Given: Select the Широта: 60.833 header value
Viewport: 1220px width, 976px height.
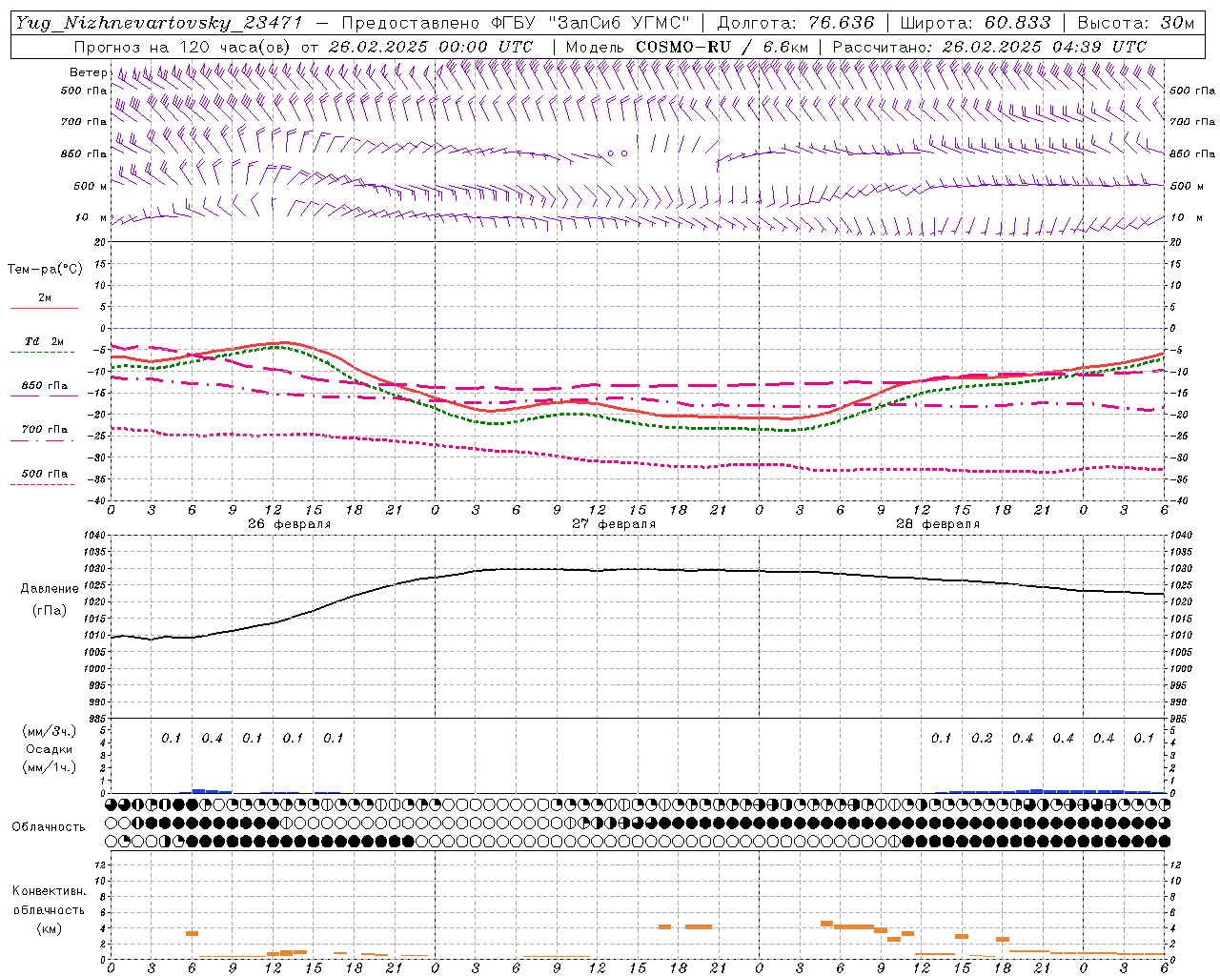Looking at the screenshot, I should [x=975, y=23].
